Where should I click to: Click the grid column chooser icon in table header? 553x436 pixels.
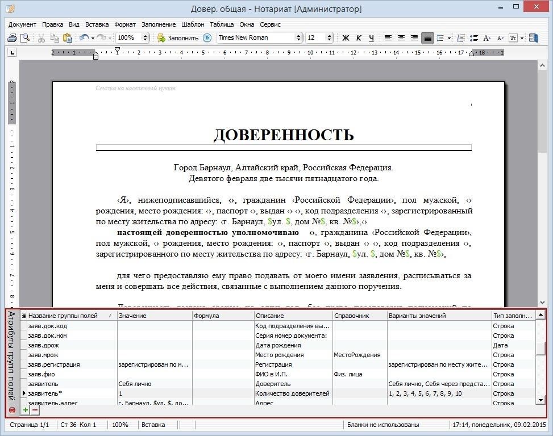coord(24,316)
